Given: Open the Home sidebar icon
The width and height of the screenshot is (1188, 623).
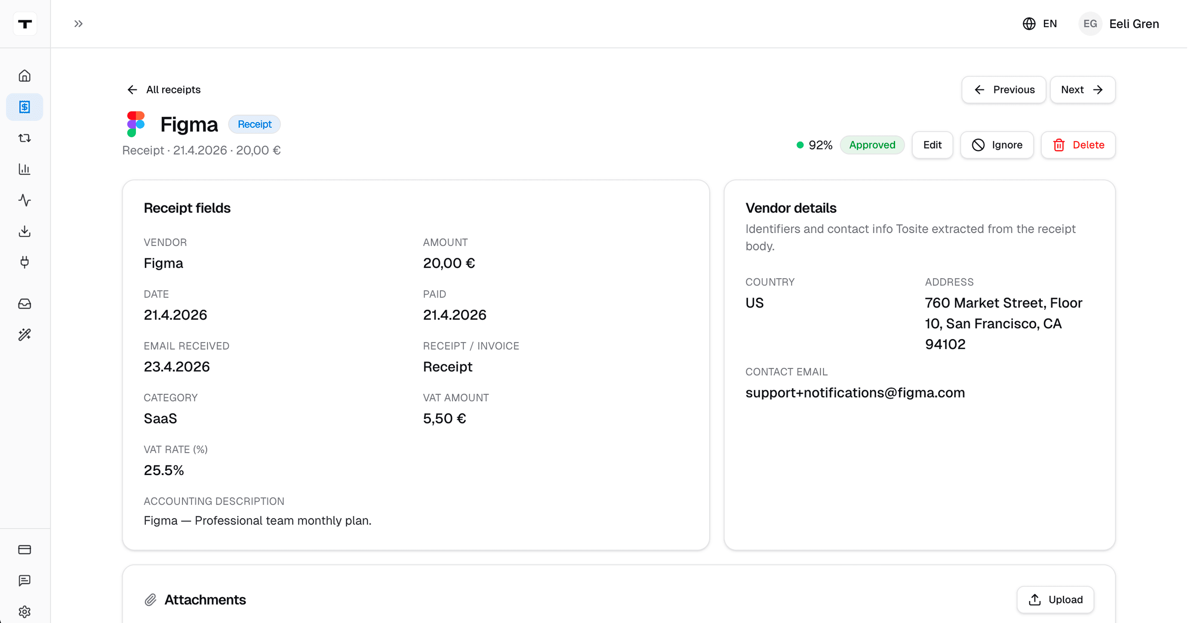Looking at the screenshot, I should point(25,76).
